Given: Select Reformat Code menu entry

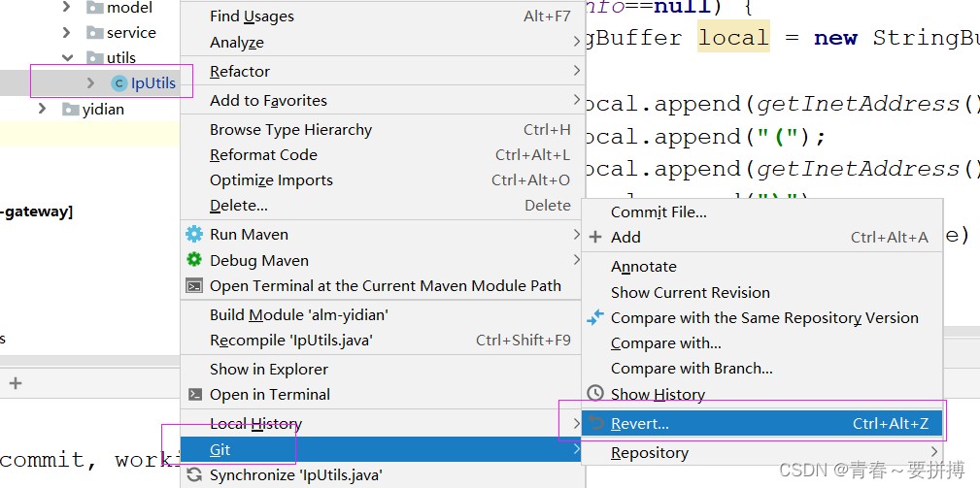Looking at the screenshot, I should pyautogui.click(x=263, y=155).
